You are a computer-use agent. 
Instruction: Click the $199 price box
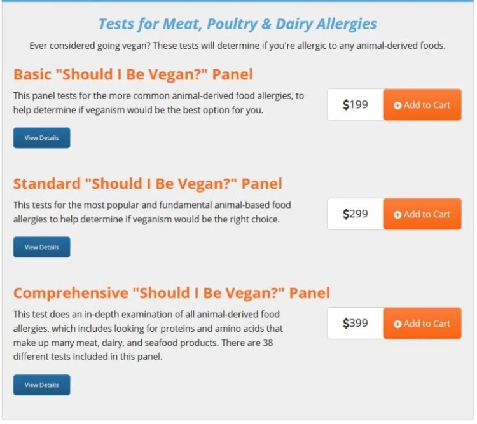pyautogui.click(x=355, y=105)
